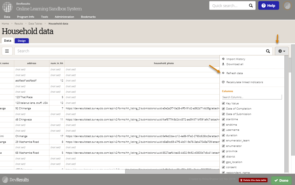
Task: Click the 'asdfasdf asdfasdf' address cell
Action: pos(32,81)
